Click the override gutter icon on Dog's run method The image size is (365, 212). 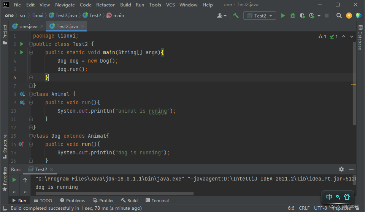pos(22,144)
